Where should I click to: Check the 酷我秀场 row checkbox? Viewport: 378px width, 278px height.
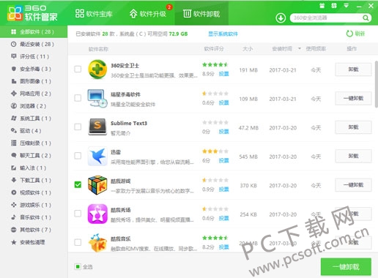click(x=78, y=214)
